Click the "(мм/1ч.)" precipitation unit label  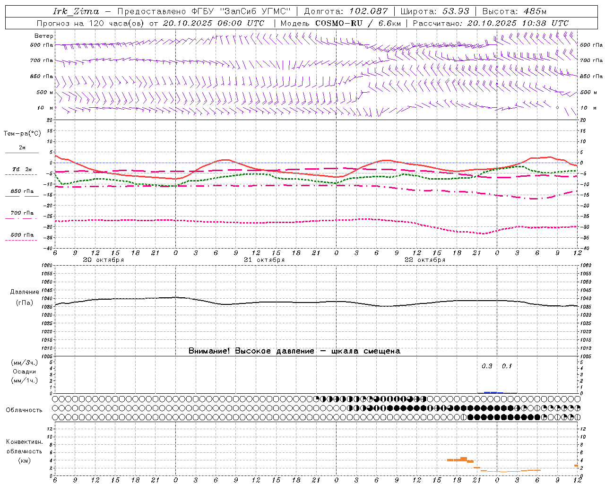click(24, 380)
